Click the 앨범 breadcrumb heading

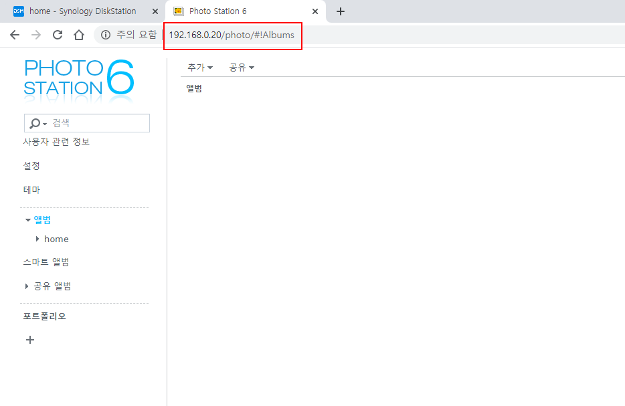pos(194,89)
